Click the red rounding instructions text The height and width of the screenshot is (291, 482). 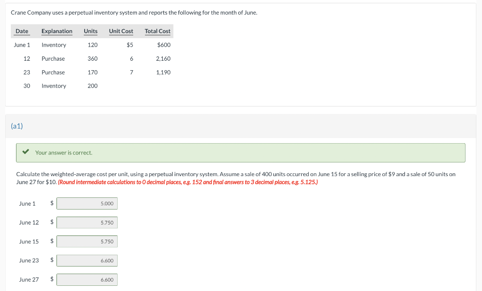(x=188, y=182)
